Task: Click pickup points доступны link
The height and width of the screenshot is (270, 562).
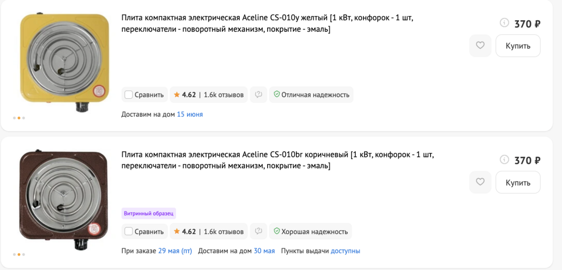Action: click(345, 251)
